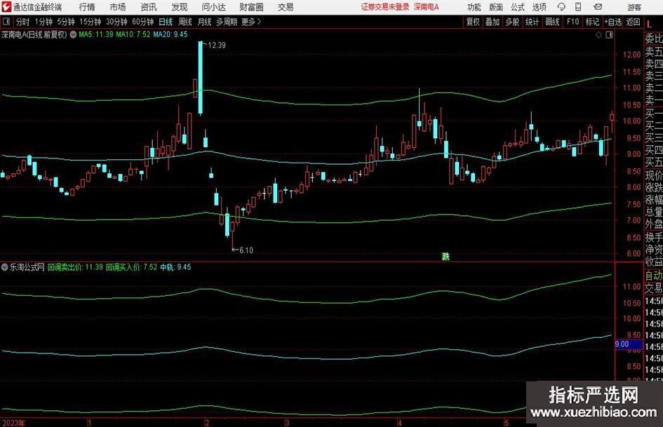This screenshot has width=663, height=427.
Task: Click the 标记 mark toolbar button
Action: pos(592,22)
